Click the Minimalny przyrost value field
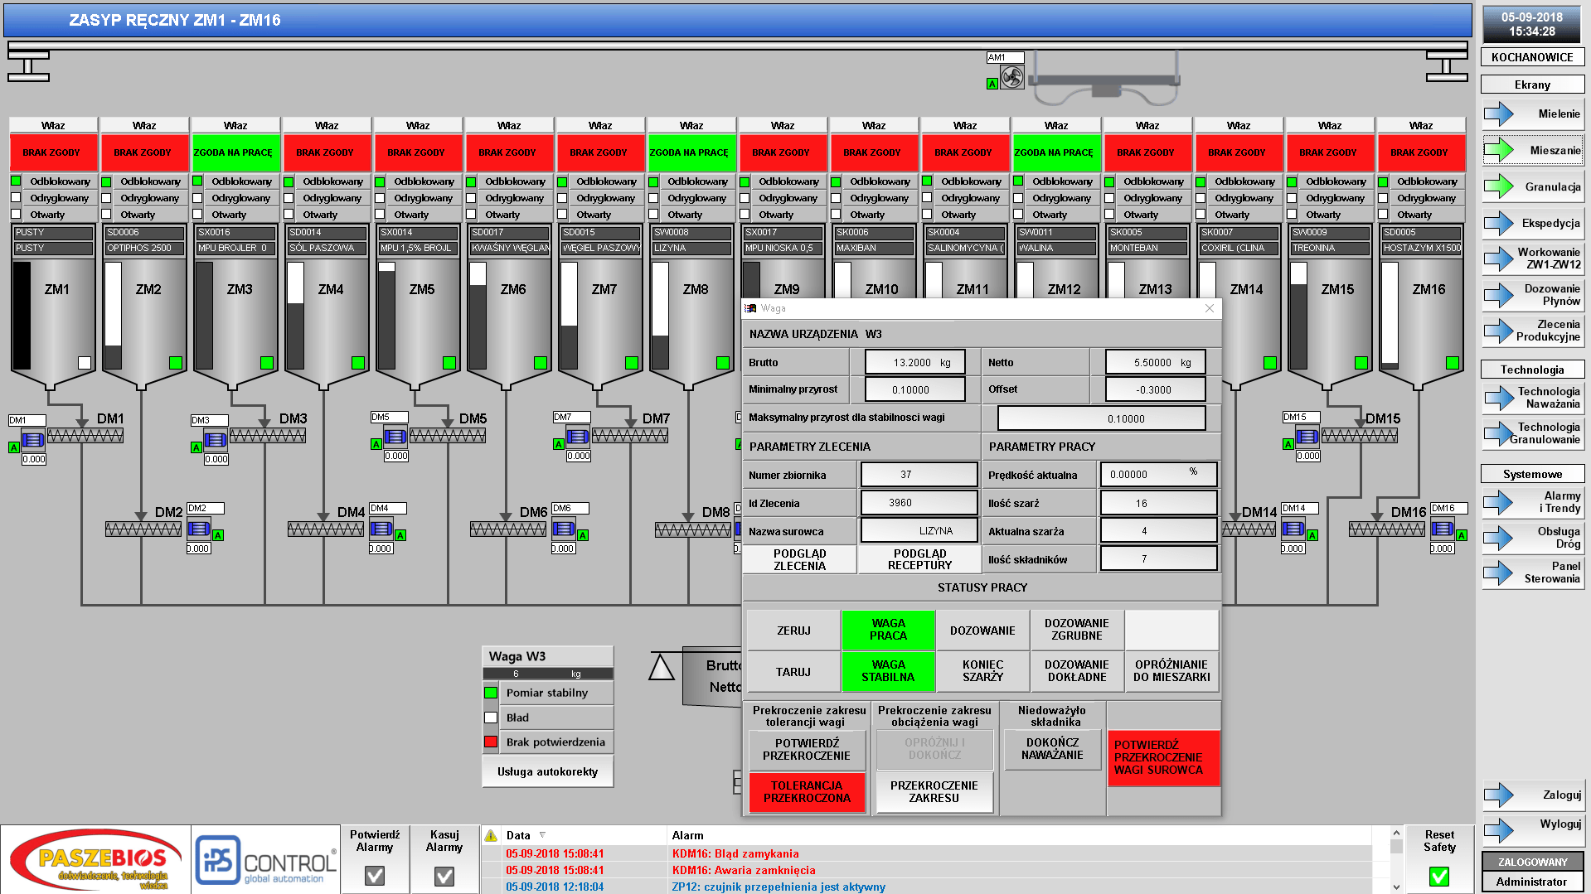The height and width of the screenshot is (894, 1591). pos(914,389)
